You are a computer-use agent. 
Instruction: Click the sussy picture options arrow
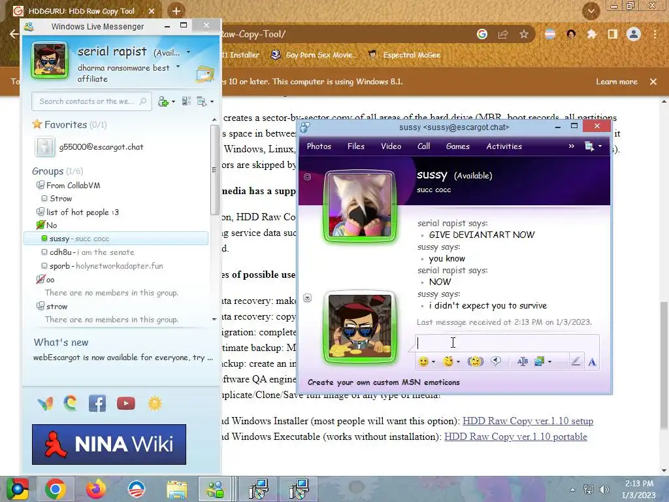click(307, 176)
